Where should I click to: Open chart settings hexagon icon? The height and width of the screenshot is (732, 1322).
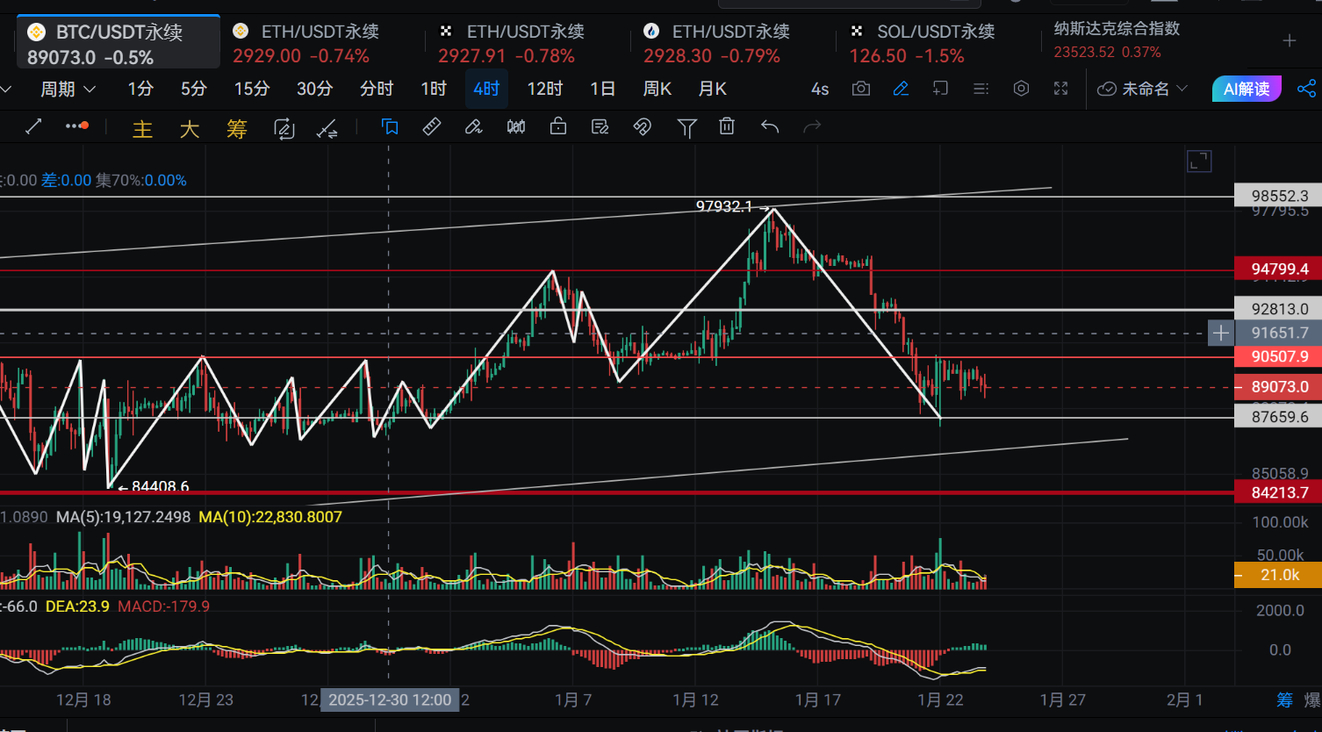point(1021,89)
